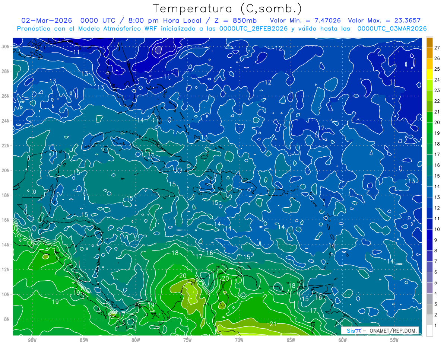Click the title "Temperatura (C,somb.)"
This screenshot has height=345, width=447.
pos(227,9)
